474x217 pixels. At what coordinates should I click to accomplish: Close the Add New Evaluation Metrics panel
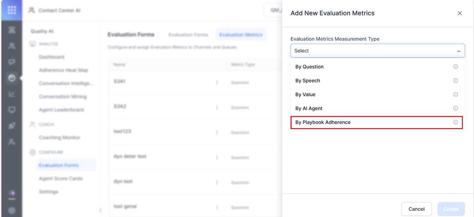(459, 13)
